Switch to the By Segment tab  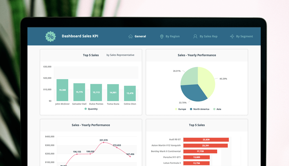[241, 36]
